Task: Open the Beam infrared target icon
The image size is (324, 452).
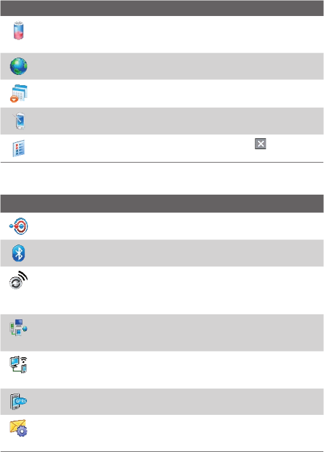Action: click(x=19, y=226)
